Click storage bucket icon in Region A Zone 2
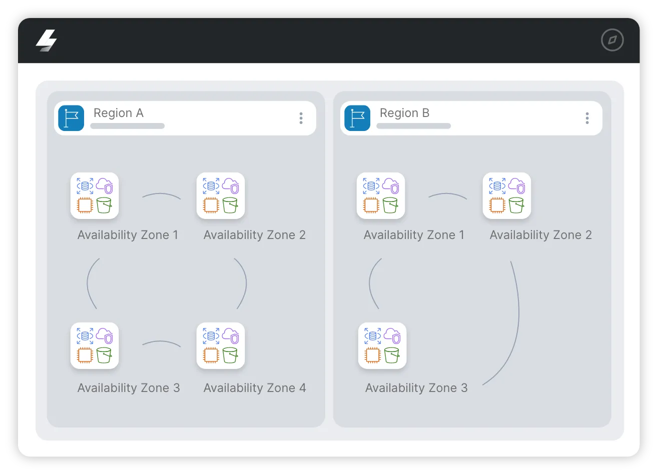 [x=230, y=205]
